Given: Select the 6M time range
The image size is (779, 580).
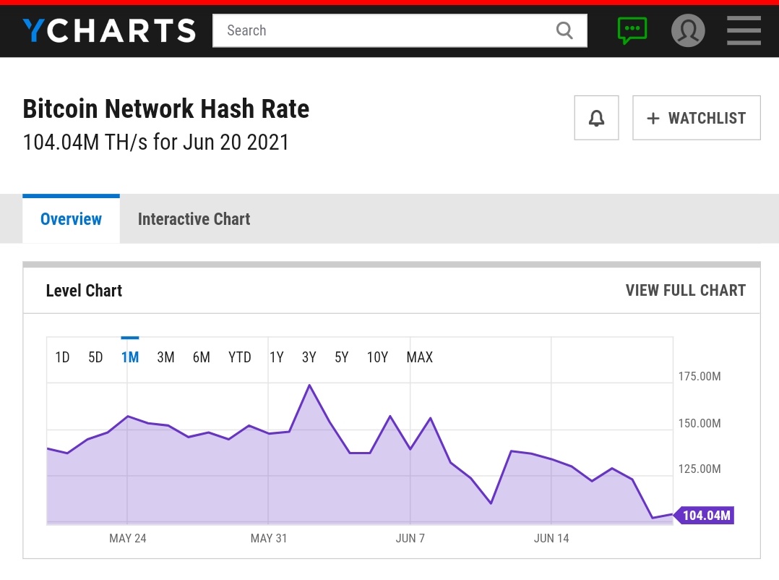Looking at the screenshot, I should coord(202,357).
